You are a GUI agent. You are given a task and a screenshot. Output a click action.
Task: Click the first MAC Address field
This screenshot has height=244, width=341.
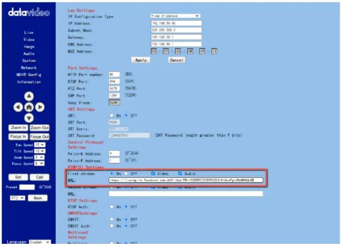coord(153,51)
